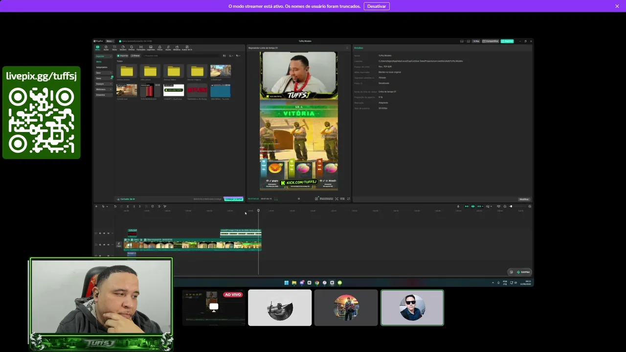
Task: Open the Ajuste panel in CapCut
Action: click(168, 48)
